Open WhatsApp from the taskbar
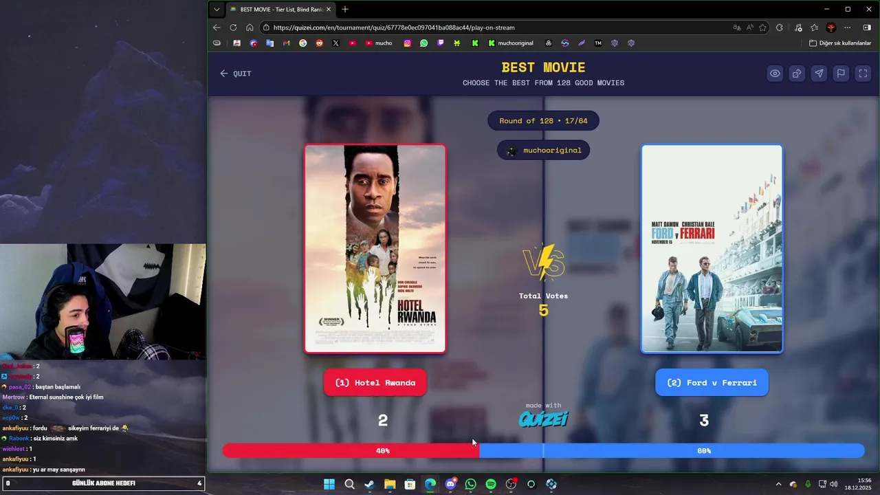The height and width of the screenshot is (495, 880). (470, 484)
